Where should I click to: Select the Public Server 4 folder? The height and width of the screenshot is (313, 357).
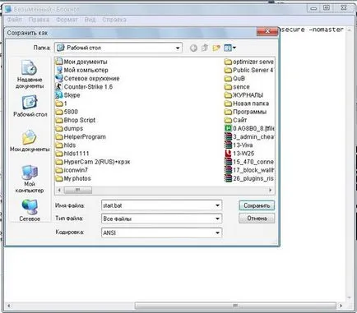click(249, 70)
